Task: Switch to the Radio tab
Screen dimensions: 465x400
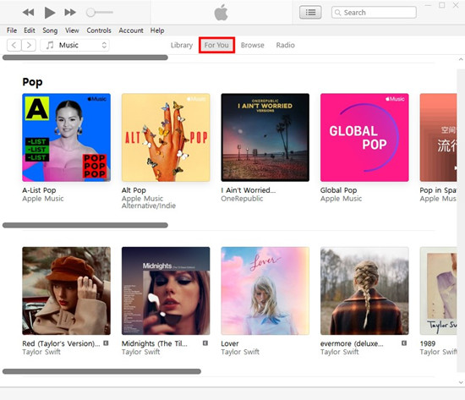Action: tap(285, 45)
